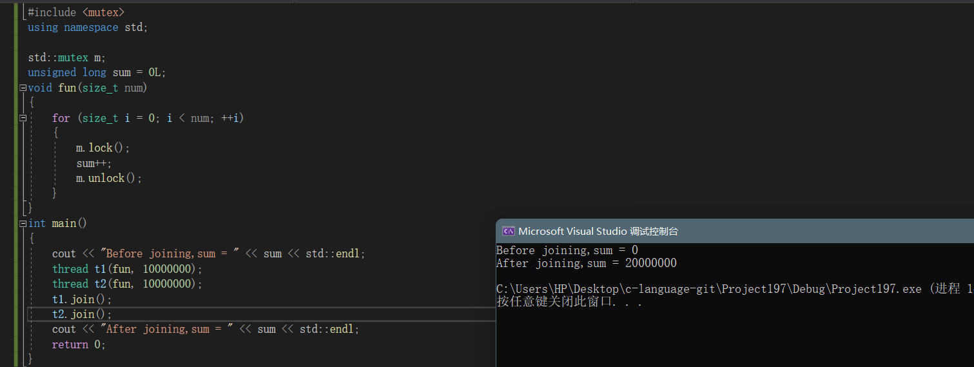The image size is (974, 367).
Task: Click the debug console window icon
Action: click(x=509, y=232)
